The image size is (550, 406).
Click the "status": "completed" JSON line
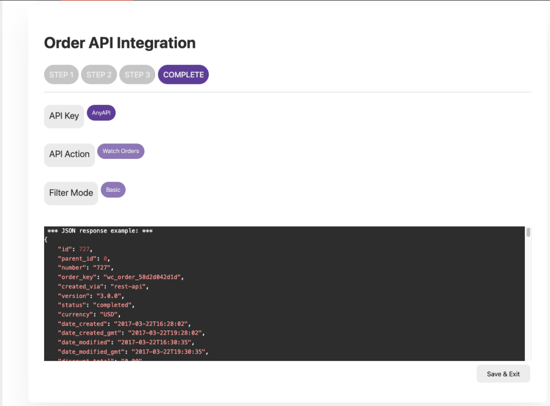pyautogui.click(x=96, y=305)
